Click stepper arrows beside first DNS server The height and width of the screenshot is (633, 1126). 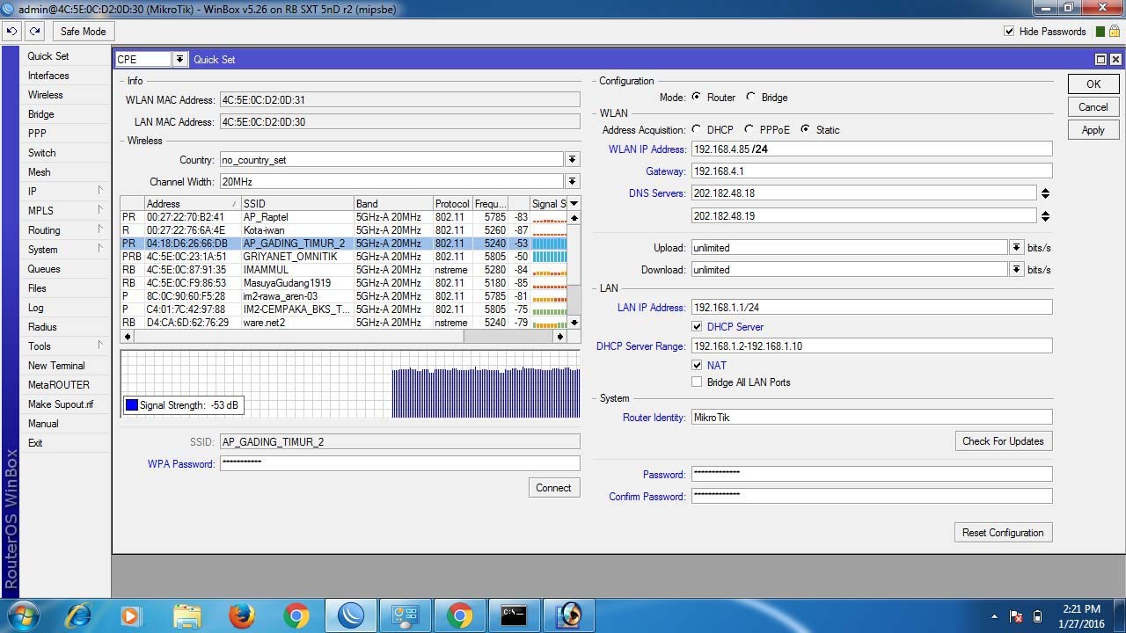(x=1045, y=193)
